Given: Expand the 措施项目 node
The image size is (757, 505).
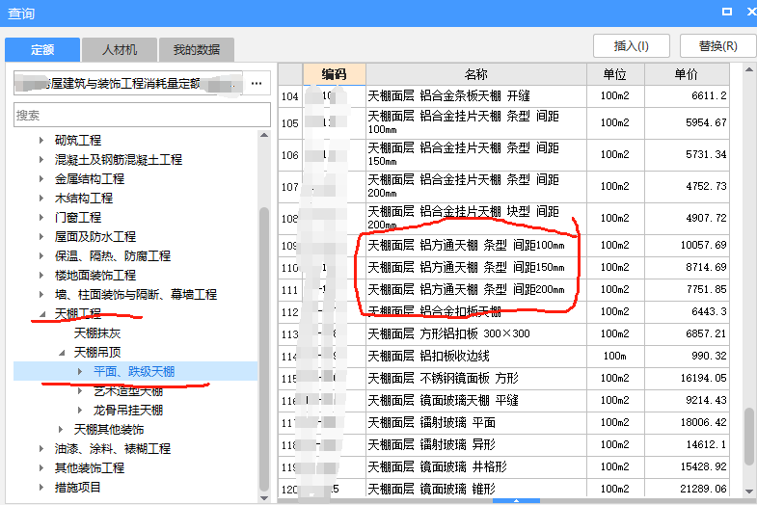Looking at the screenshot, I should 41,487.
